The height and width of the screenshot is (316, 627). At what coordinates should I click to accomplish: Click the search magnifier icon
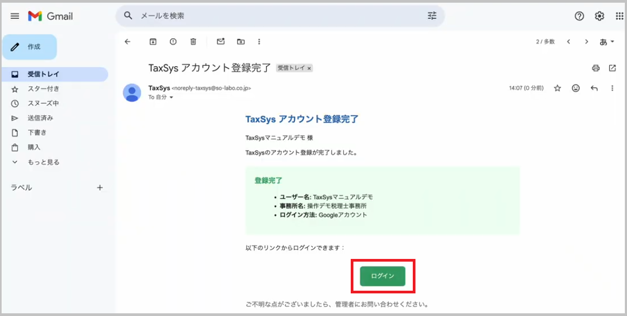tap(128, 16)
